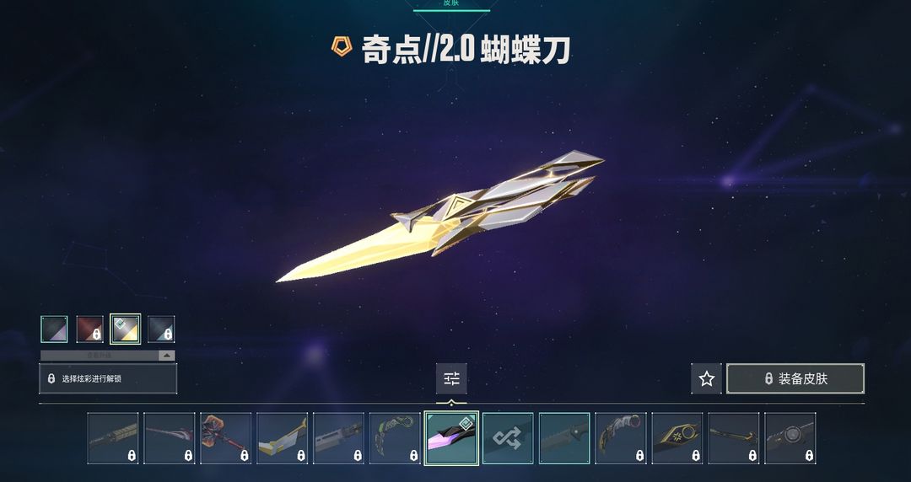Choose the currently highlighted purple butterfly knife thumbnail
The image size is (911, 482).
[x=451, y=438]
